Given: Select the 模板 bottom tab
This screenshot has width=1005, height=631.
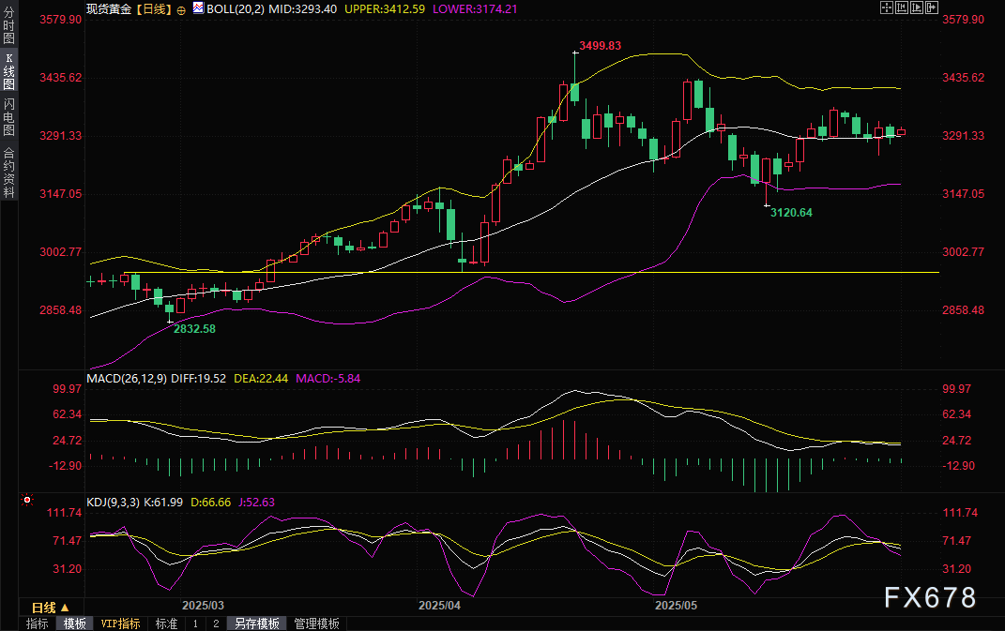Looking at the screenshot, I should pos(75,623).
